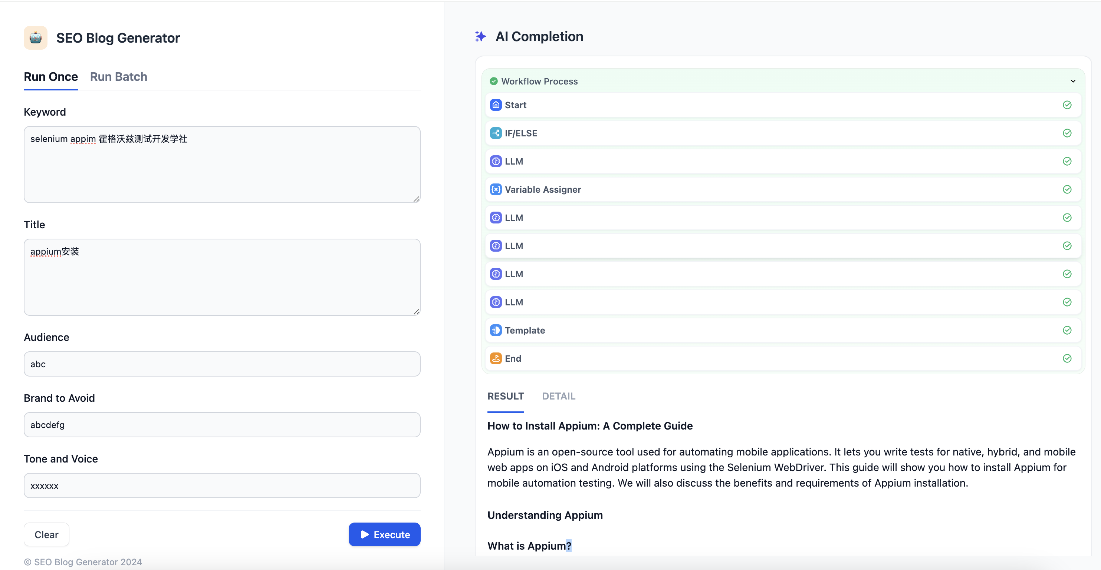
Task: Select the RESULT tab
Action: click(x=505, y=396)
